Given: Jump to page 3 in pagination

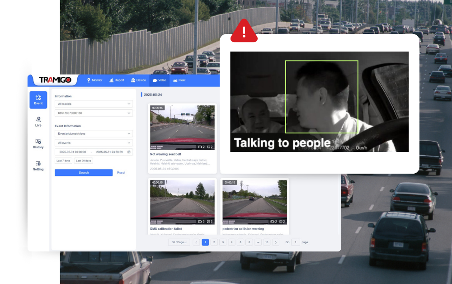Looking at the screenshot, I should [x=223, y=242].
